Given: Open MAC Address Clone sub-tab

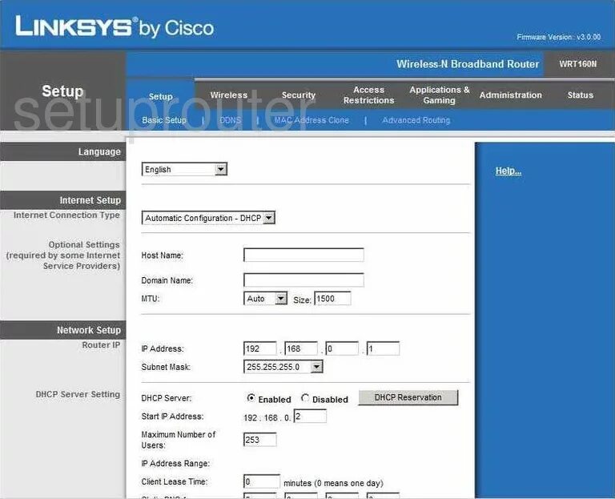Looking at the screenshot, I should pyautogui.click(x=311, y=120).
